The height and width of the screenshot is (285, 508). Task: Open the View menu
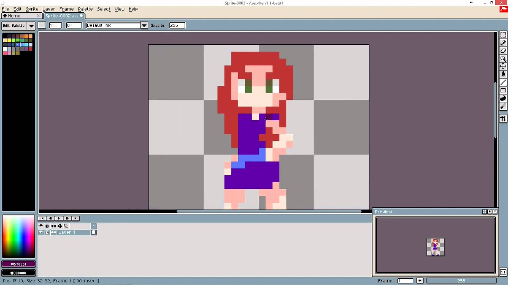point(119,9)
